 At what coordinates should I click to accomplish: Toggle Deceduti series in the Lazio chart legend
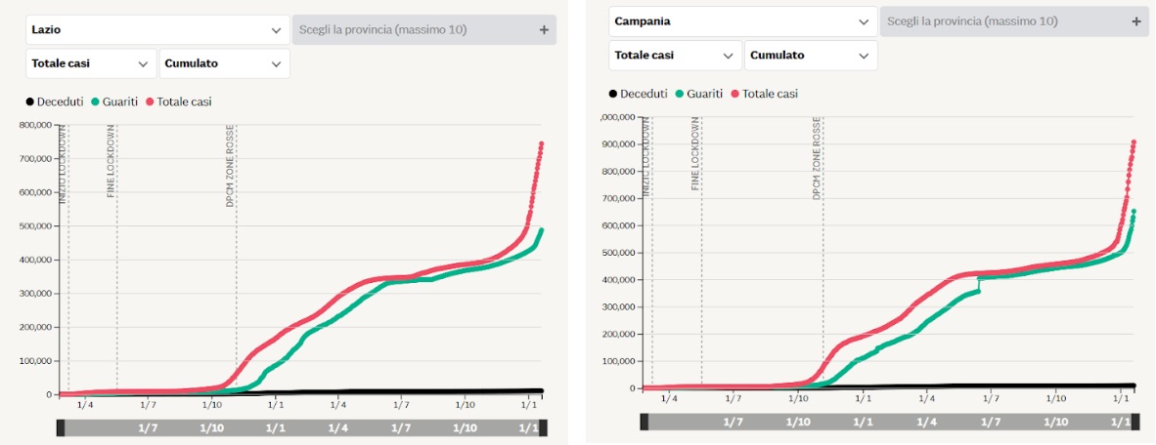[x=55, y=101]
